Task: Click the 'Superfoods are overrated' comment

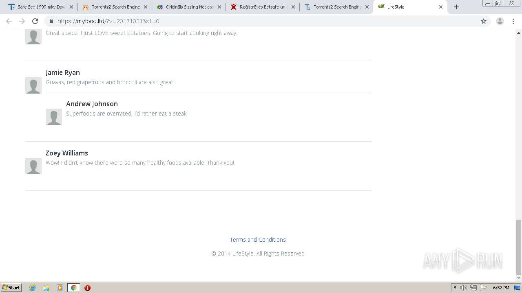Action: (x=126, y=114)
